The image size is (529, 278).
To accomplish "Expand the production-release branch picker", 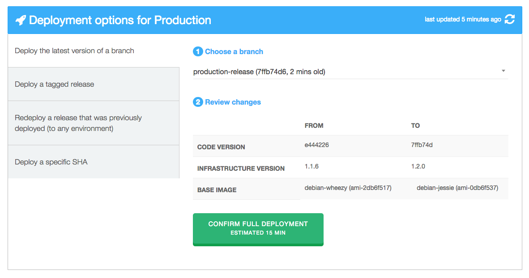I will [x=350, y=72].
